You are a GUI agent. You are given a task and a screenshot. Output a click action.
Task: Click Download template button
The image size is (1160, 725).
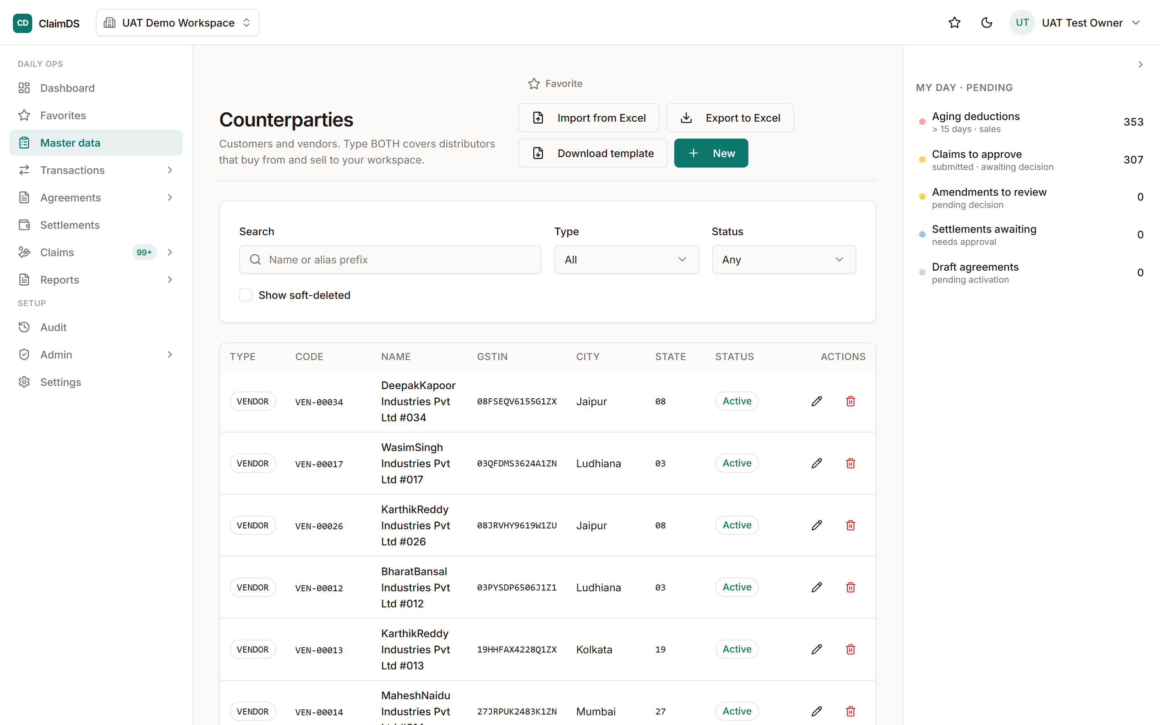592,153
